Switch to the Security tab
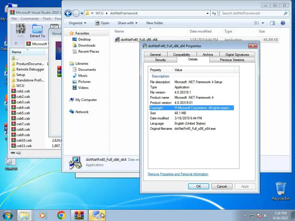The image size is (295, 221). tap(160, 60)
